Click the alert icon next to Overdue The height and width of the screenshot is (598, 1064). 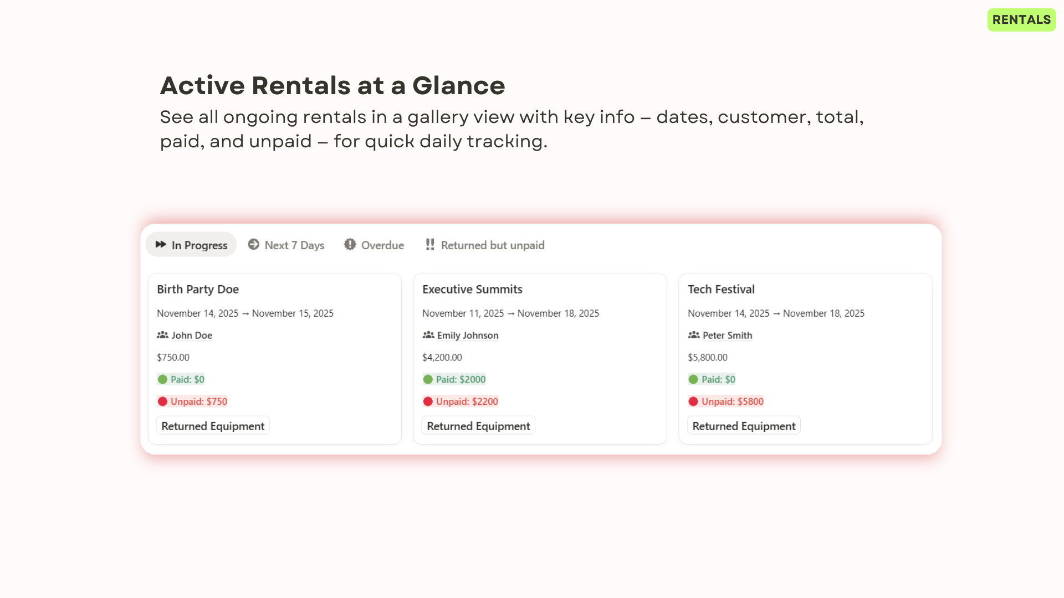(350, 244)
